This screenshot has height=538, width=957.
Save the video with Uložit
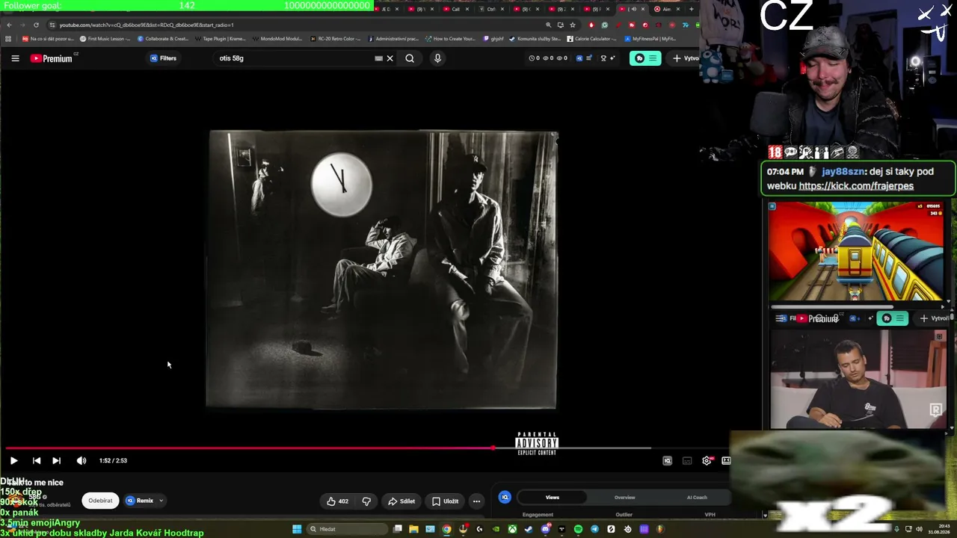[x=445, y=501]
